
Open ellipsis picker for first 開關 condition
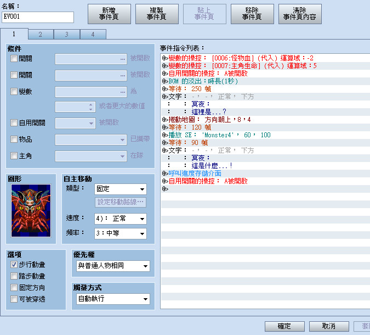(123, 59)
